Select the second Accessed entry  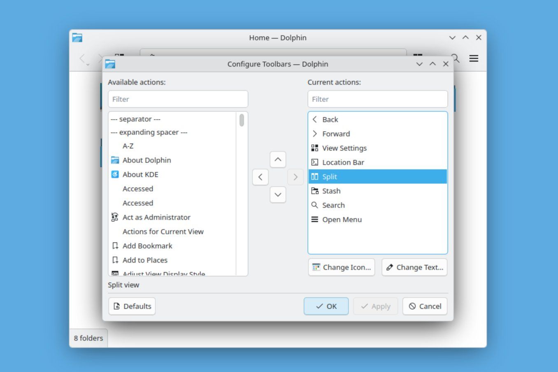pyautogui.click(x=172, y=203)
